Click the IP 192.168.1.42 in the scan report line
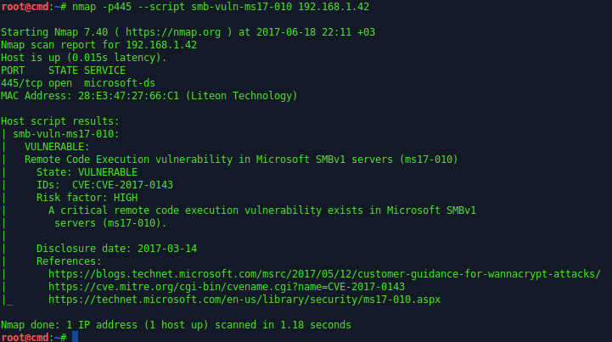This screenshot has height=342, width=612. 160,45
